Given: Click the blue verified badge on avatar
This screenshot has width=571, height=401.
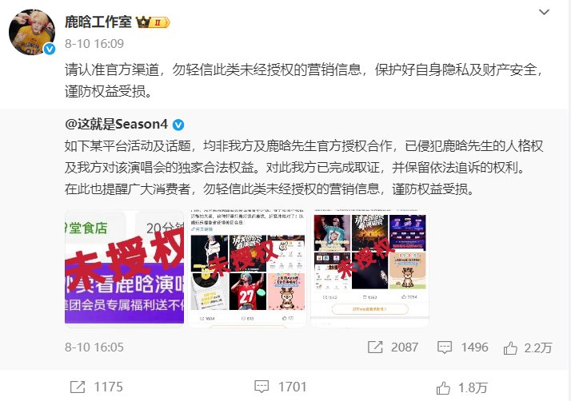Looking at the screenshot, I should tap(50, 49).
